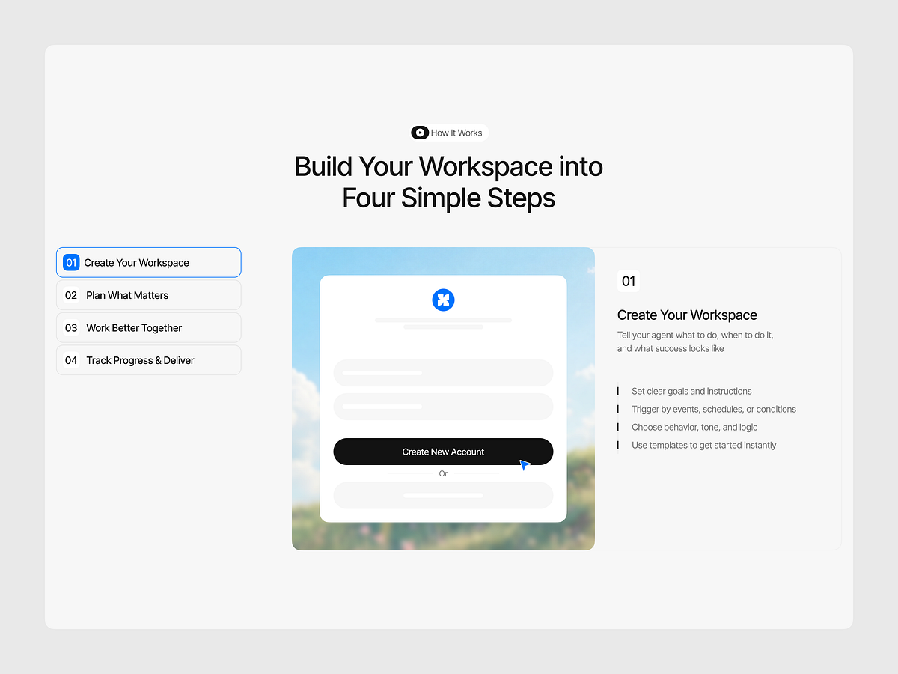Viewport: 898px width, 674px height.
Task: Click 'Use templates to get started instantly'
Action: click(704, 445)
